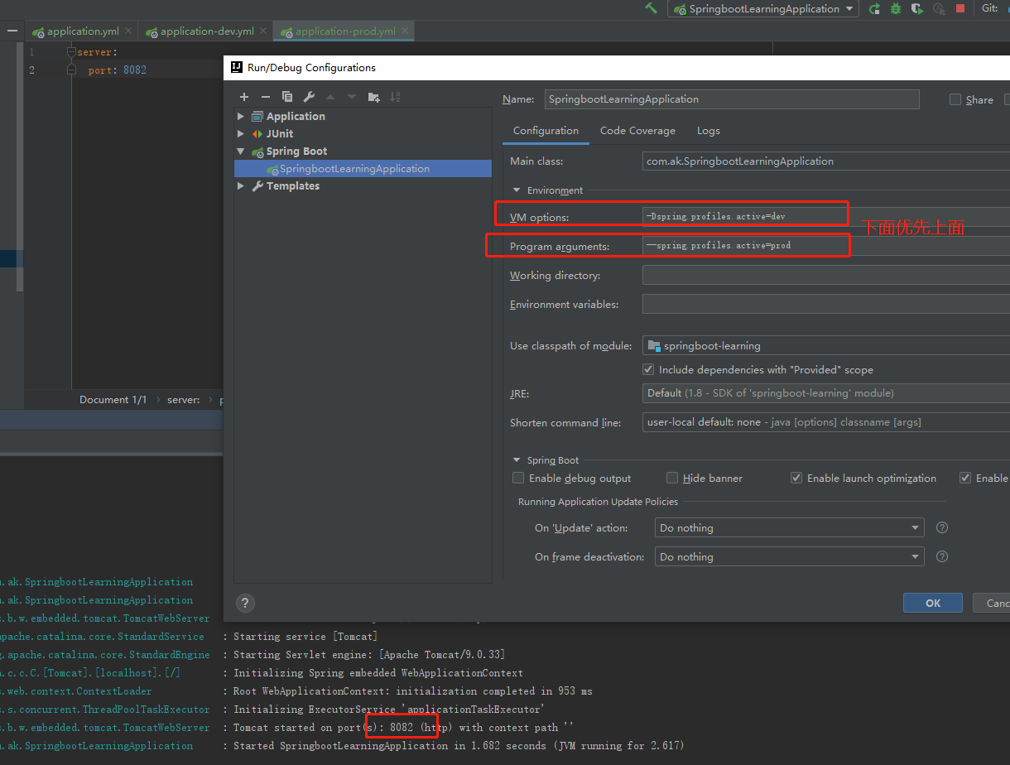Open run configuration selector dropdown in toolbar
Screen dimensions: 1010x765
pos(764,9)
